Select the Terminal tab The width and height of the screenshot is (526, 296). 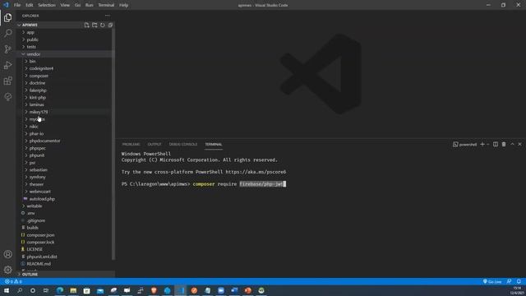pos(214,145)
